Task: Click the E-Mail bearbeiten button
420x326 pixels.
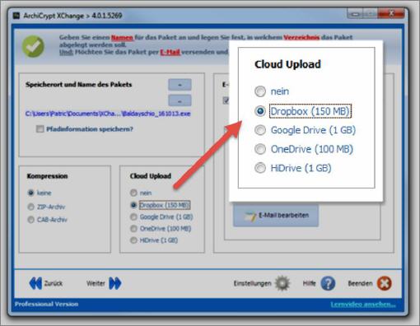Action: 276,216
